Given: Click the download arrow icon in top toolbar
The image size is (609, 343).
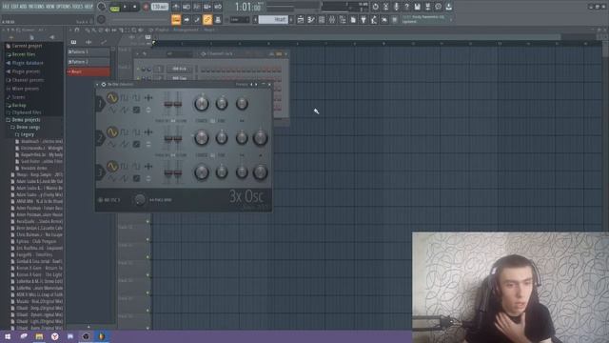Looking at the screenshot, I should (448, 7).
